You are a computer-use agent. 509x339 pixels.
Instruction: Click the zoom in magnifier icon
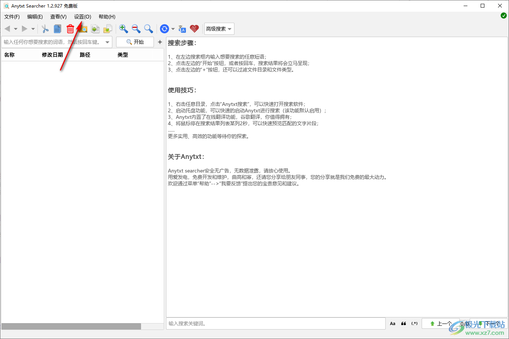tap(124, 29)
